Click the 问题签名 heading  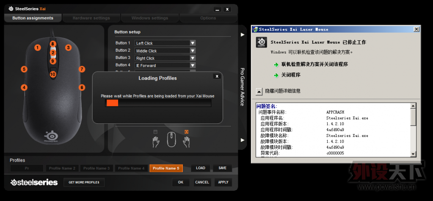(267, 106)
